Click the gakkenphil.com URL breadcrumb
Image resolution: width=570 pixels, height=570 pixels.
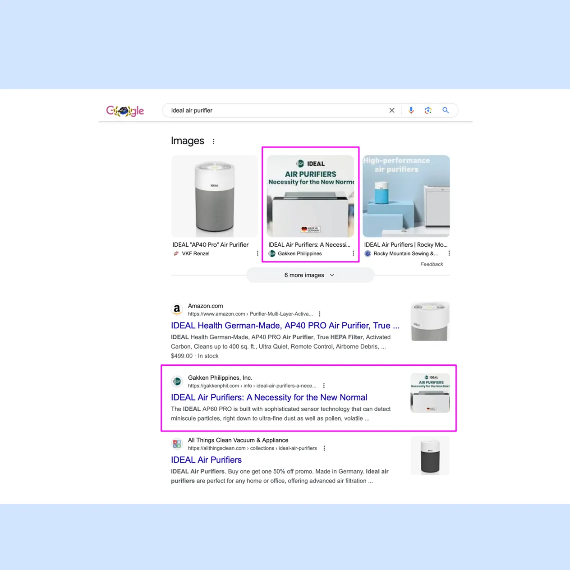tap(252, 386)
